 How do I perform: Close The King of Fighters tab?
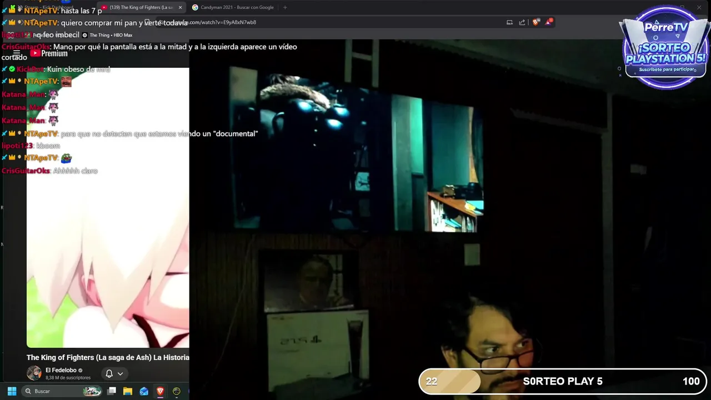coord(180,7)
